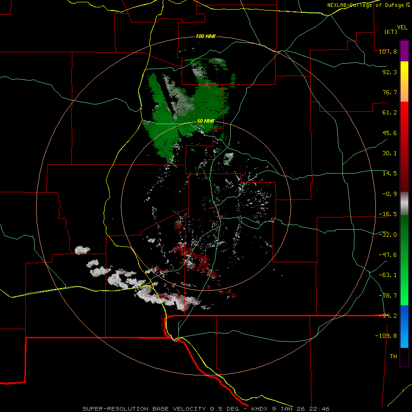Click the Super-Resolution Base Velocity caption
Image resolution: width=412 pixels, height=412 pixels.
pyautogui.click(x=206, y=409)
